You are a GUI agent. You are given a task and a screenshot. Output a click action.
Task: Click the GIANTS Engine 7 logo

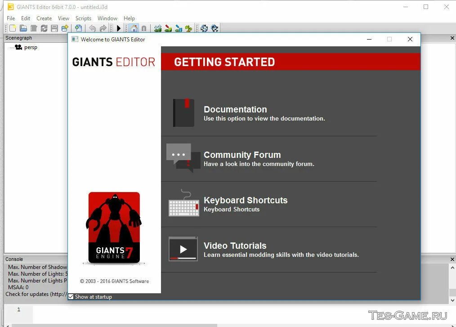114,228
